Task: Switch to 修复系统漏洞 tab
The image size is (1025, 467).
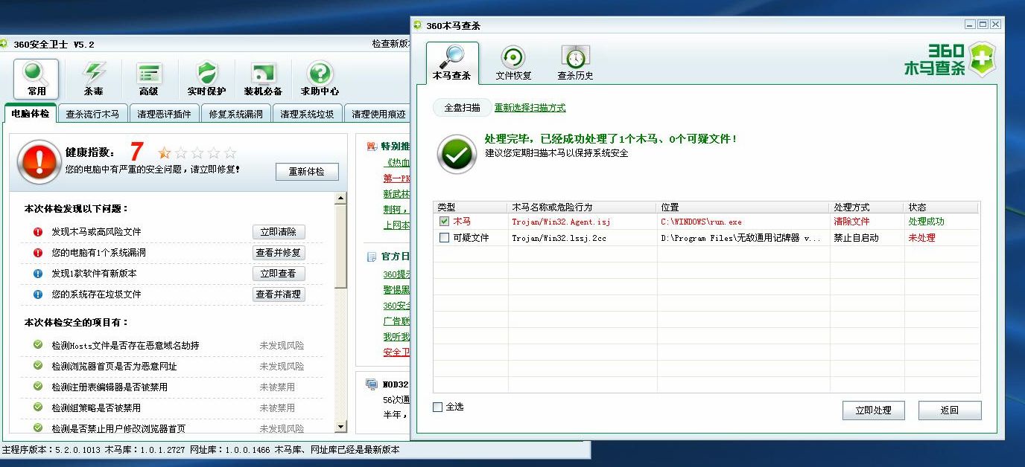Action: point(235,115)
